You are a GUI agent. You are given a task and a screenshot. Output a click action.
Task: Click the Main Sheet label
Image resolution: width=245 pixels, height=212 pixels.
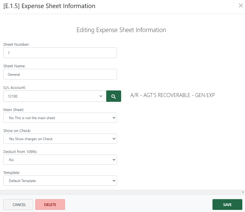[x=13, y=110]
